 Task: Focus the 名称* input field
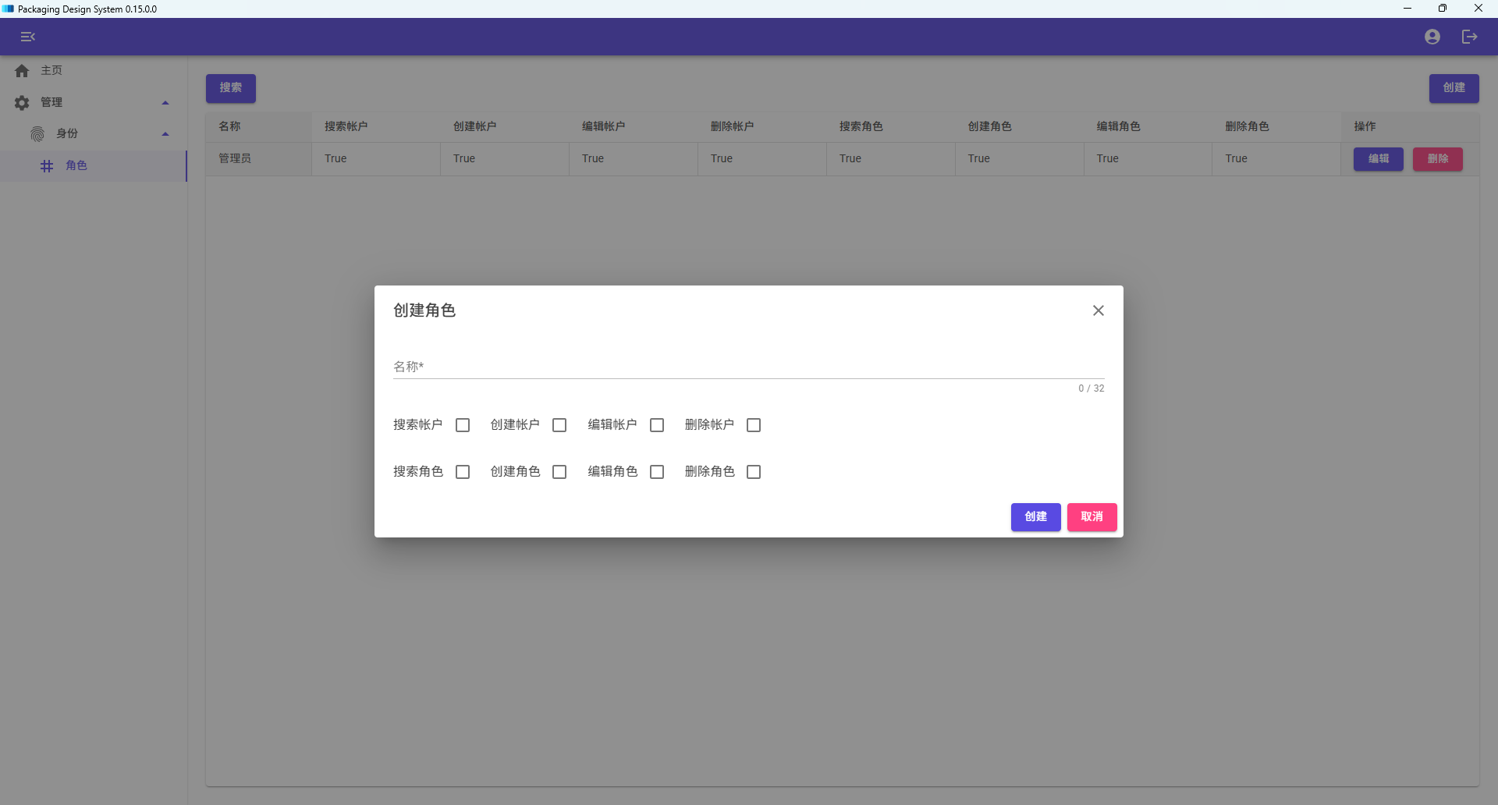pyautogui.click(x=748, y=367)
